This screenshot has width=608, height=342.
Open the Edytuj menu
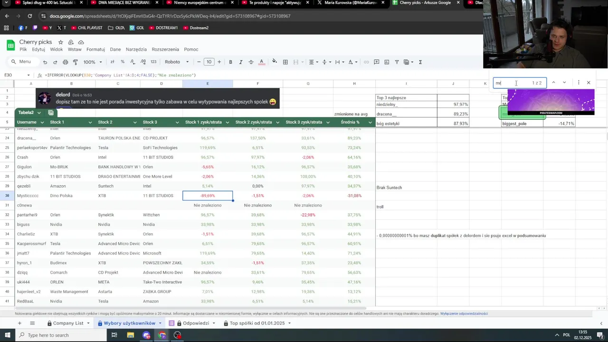pyautogui.click(x=38, y=49)
